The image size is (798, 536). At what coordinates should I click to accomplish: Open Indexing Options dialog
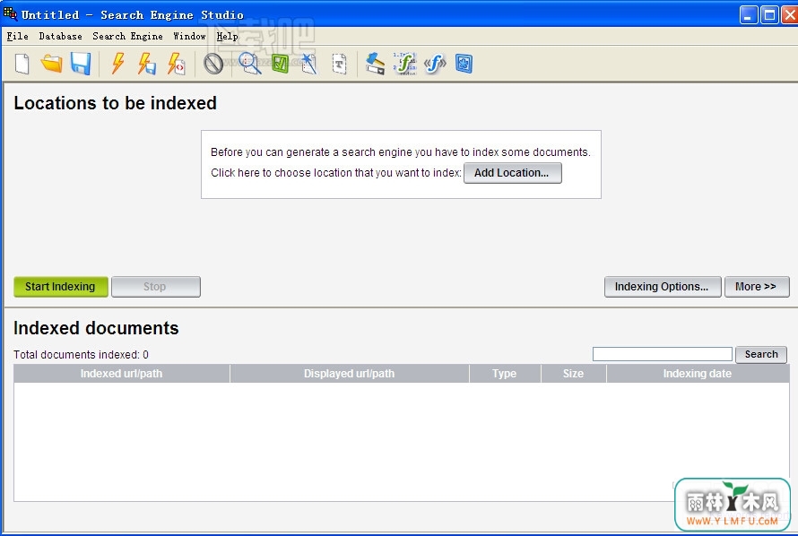click(663, 287)
